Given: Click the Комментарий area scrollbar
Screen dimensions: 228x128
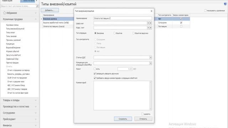Looking at the screenshot, I should [x=150, y=96].
